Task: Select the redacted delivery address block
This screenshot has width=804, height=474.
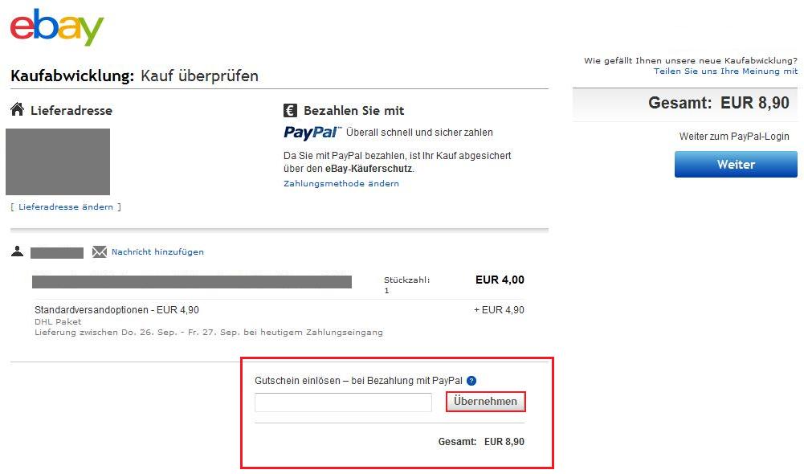Action: (x=58, y=161)
